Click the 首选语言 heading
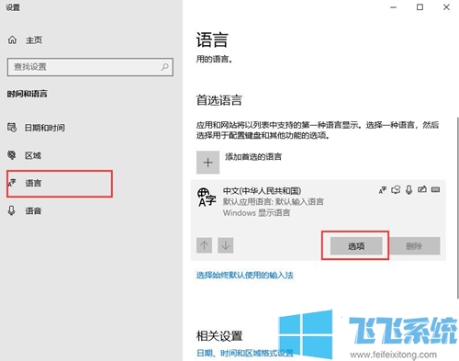459x361 pixels. pos(219,100)
